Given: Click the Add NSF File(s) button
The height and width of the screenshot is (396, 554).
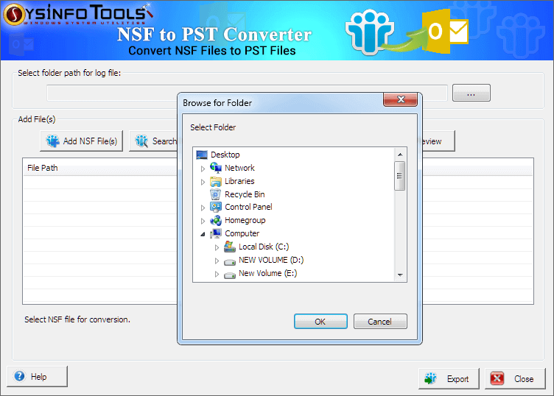Looking at the screenshot, I should (81, 141).
